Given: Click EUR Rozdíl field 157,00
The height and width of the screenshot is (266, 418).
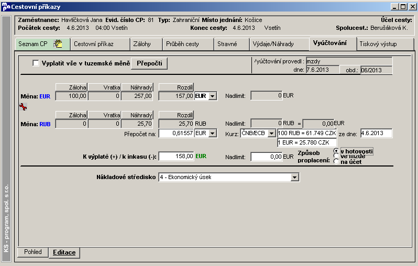Looking at the screenshot, I should coord(176,96).
